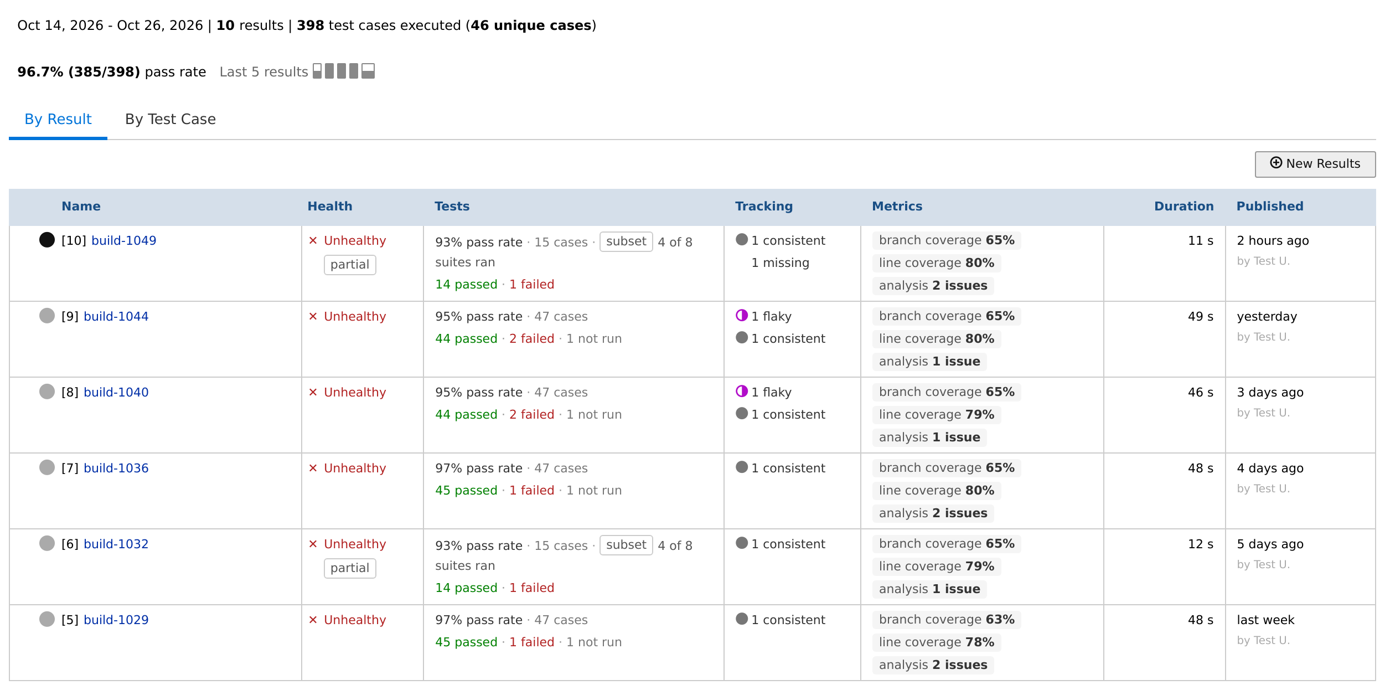Sort by the Published column header
Image resolution: width=1385 pixels, height=690 pixels.
click(1270, 206)
